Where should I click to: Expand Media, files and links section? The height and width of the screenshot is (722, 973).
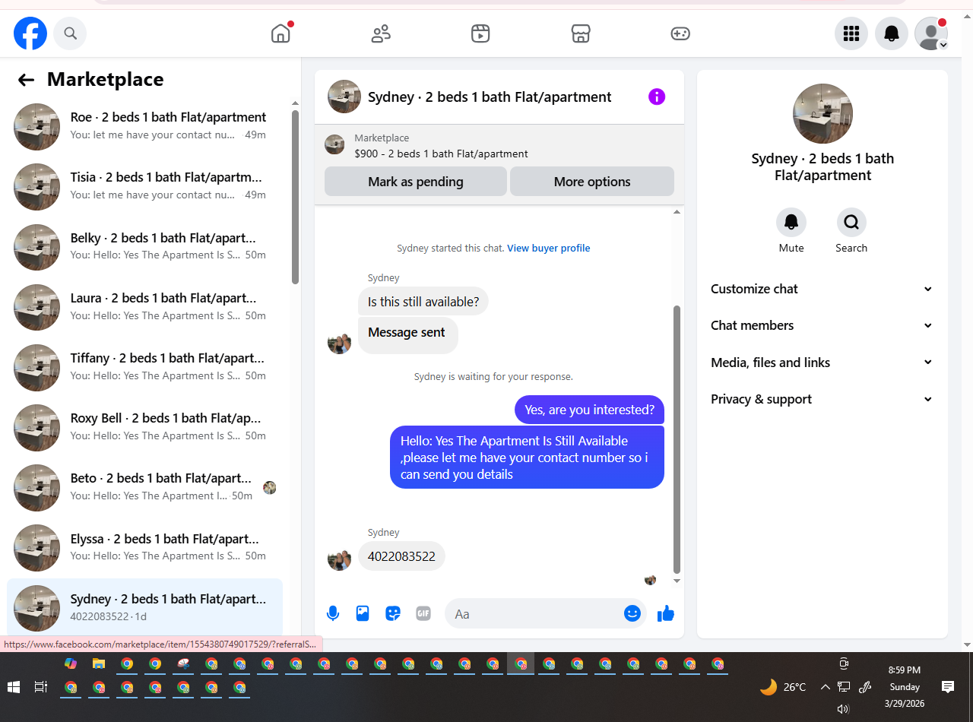click(822, 363)
